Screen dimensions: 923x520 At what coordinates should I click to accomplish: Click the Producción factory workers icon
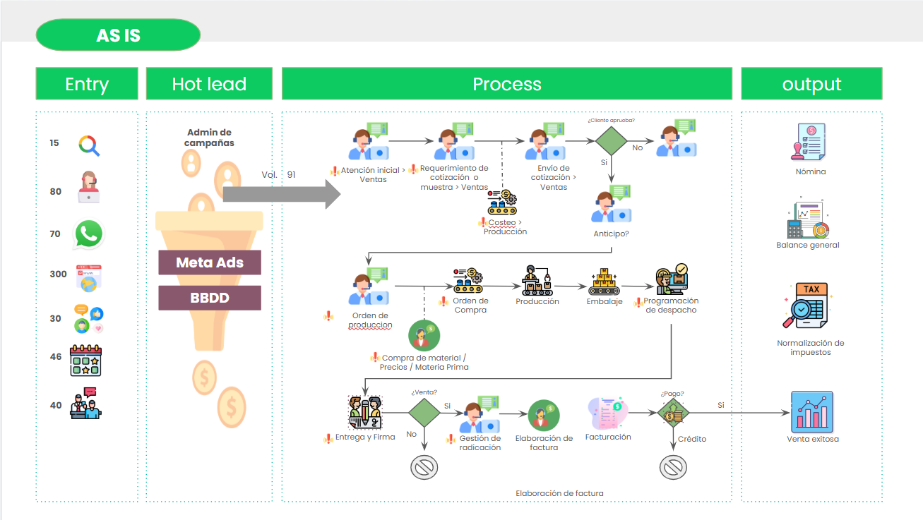coord(537,281)
